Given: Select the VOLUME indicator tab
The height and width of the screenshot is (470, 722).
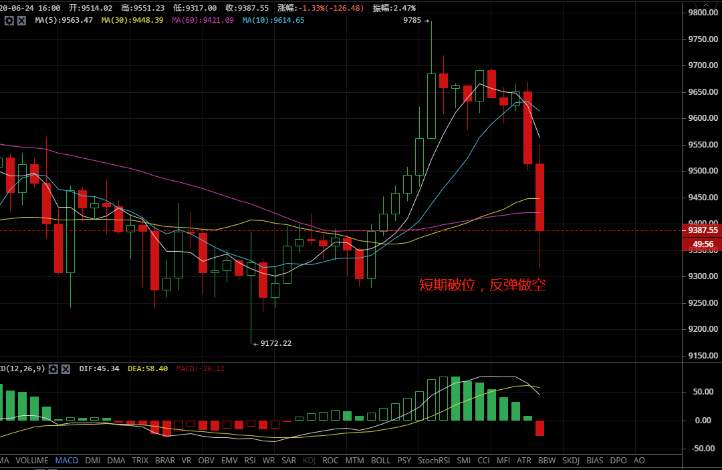Looking at the screenshot, I should pos(32,461).
